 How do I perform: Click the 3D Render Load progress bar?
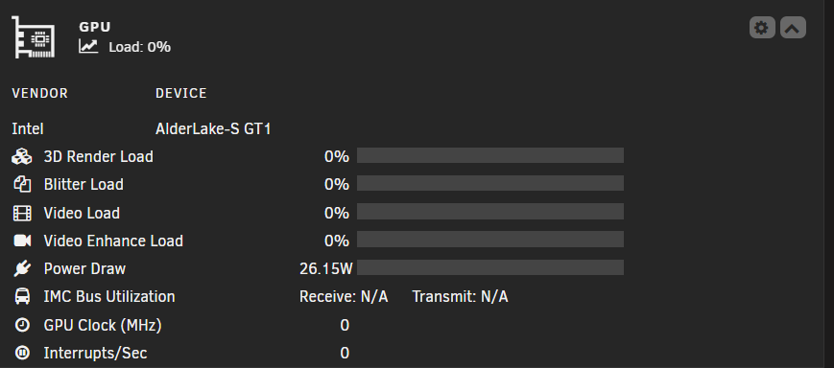coord(490,155)
